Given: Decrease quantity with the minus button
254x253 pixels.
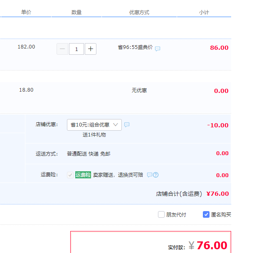Looking at the screenshot, I should point(62,49).
